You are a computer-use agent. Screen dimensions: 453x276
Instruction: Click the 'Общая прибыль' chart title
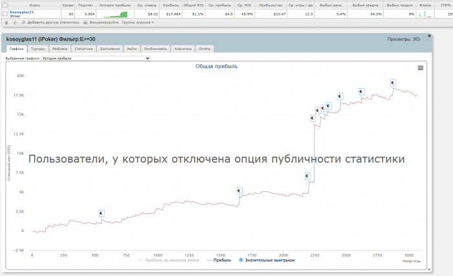pyautogui.click(x=216, y=66)
